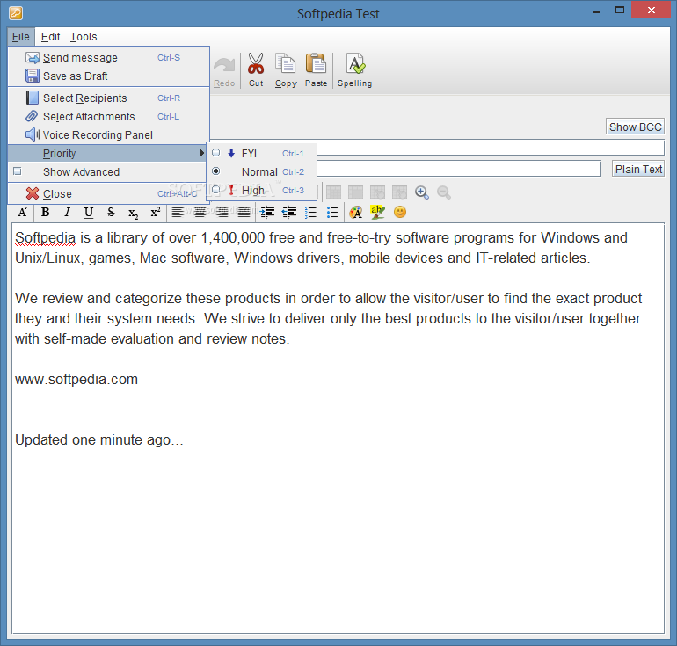Click the Show BCC button
This screenshot has height=646, width=677.
point(635,127)
